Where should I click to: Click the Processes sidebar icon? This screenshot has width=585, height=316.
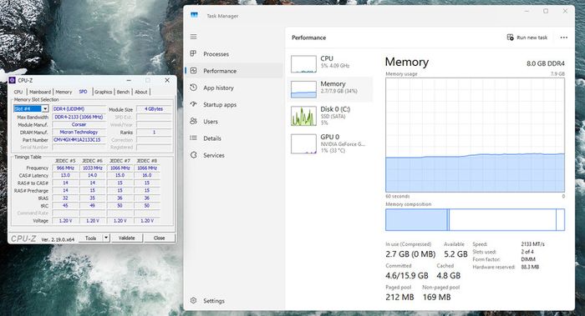[x=193, y=53]
